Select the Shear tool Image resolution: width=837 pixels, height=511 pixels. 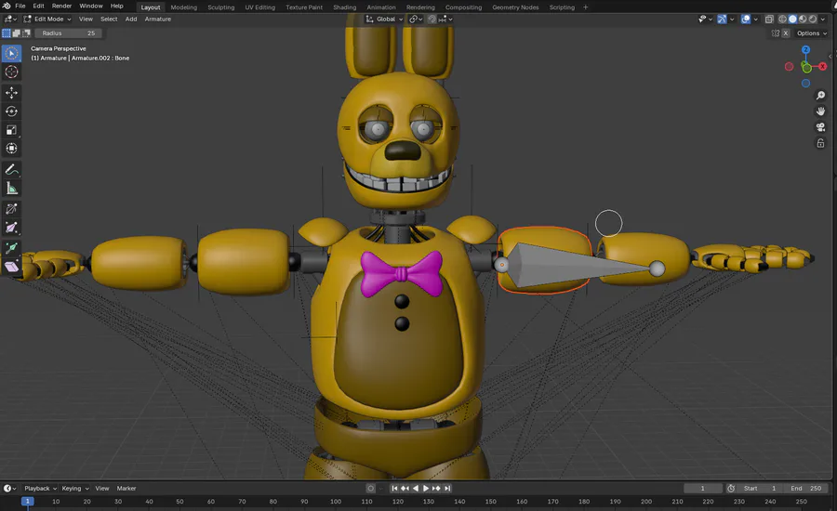click(11, 266)
